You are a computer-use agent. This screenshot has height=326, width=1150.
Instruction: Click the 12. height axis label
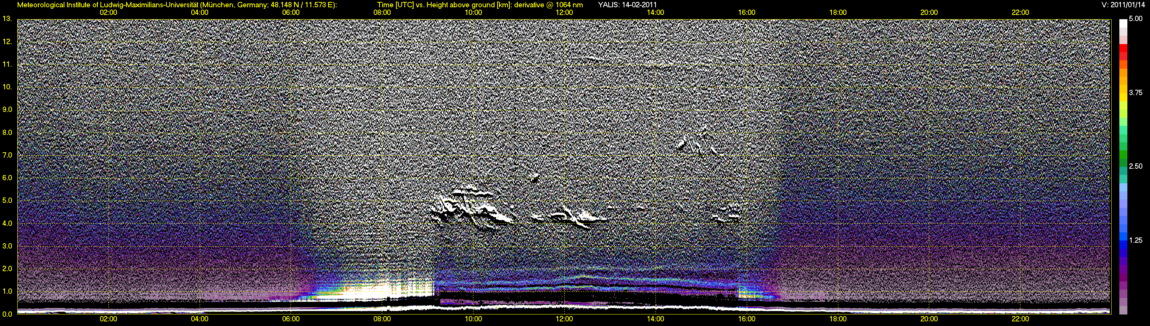(7, 41)
